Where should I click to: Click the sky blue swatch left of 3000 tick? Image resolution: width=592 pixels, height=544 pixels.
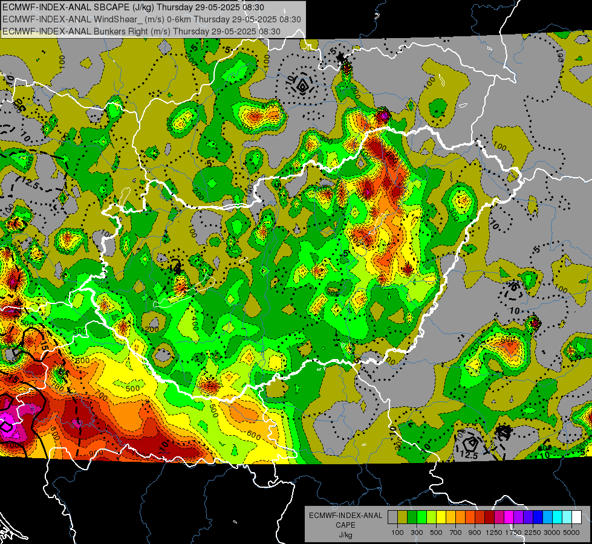coord(547,517)
